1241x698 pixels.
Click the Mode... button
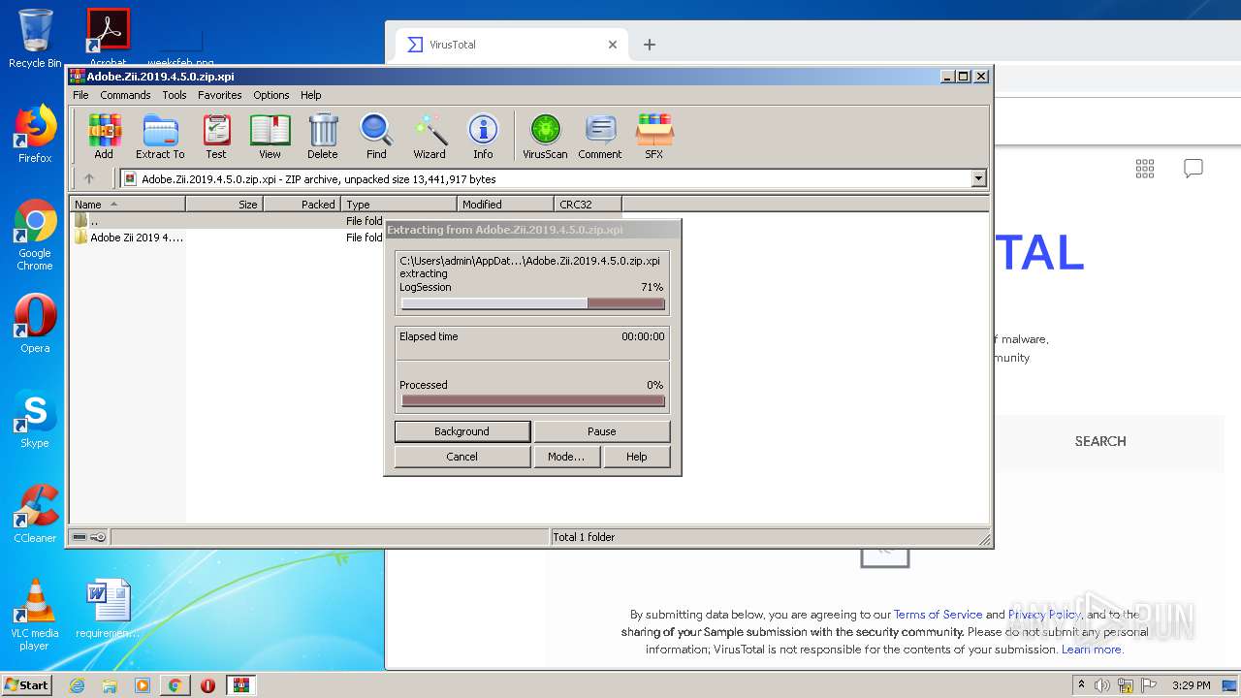click(566, 457)
